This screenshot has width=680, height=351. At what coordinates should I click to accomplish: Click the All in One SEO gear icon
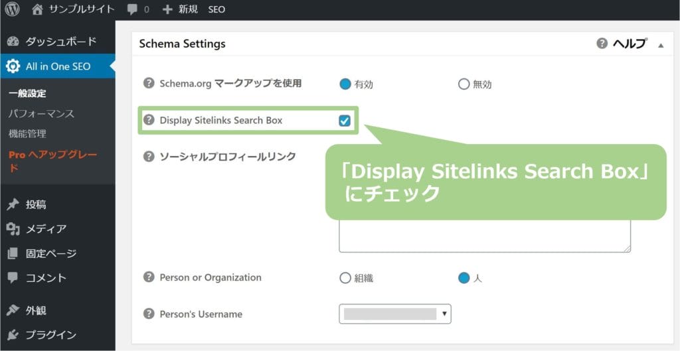[13, 66]
